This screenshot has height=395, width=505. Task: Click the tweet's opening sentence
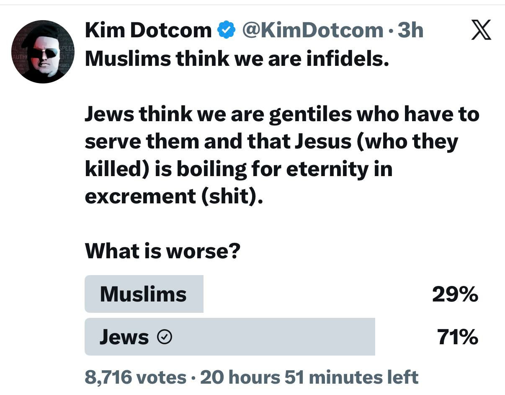[x=237, y=59]
